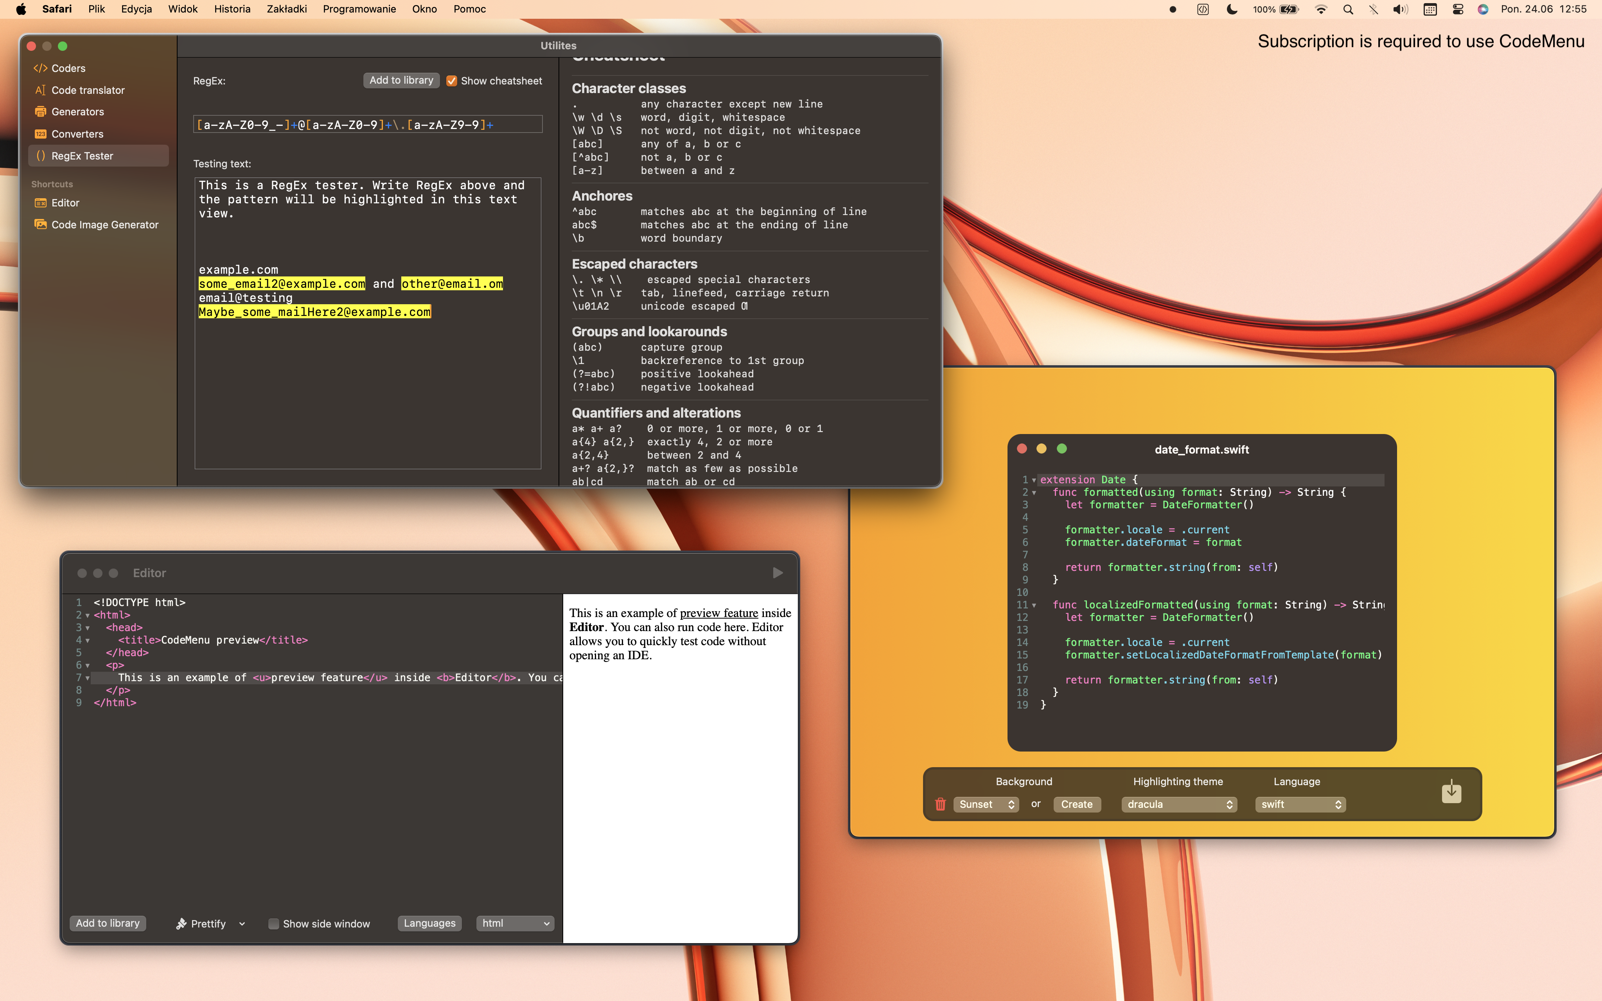Click the Coders sidebar icon
Viewport: 1602px width, 1001px height.
point(40,68)
